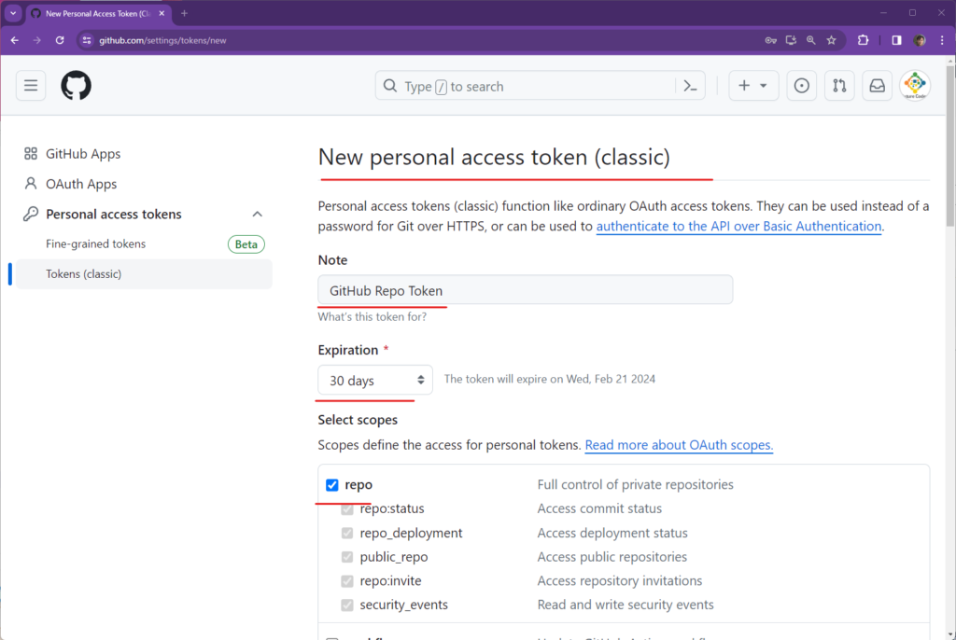Viewport: 956px width, 640px height.
Task: Click 'Read and write security events' text
Action: (x=626, y=605)
